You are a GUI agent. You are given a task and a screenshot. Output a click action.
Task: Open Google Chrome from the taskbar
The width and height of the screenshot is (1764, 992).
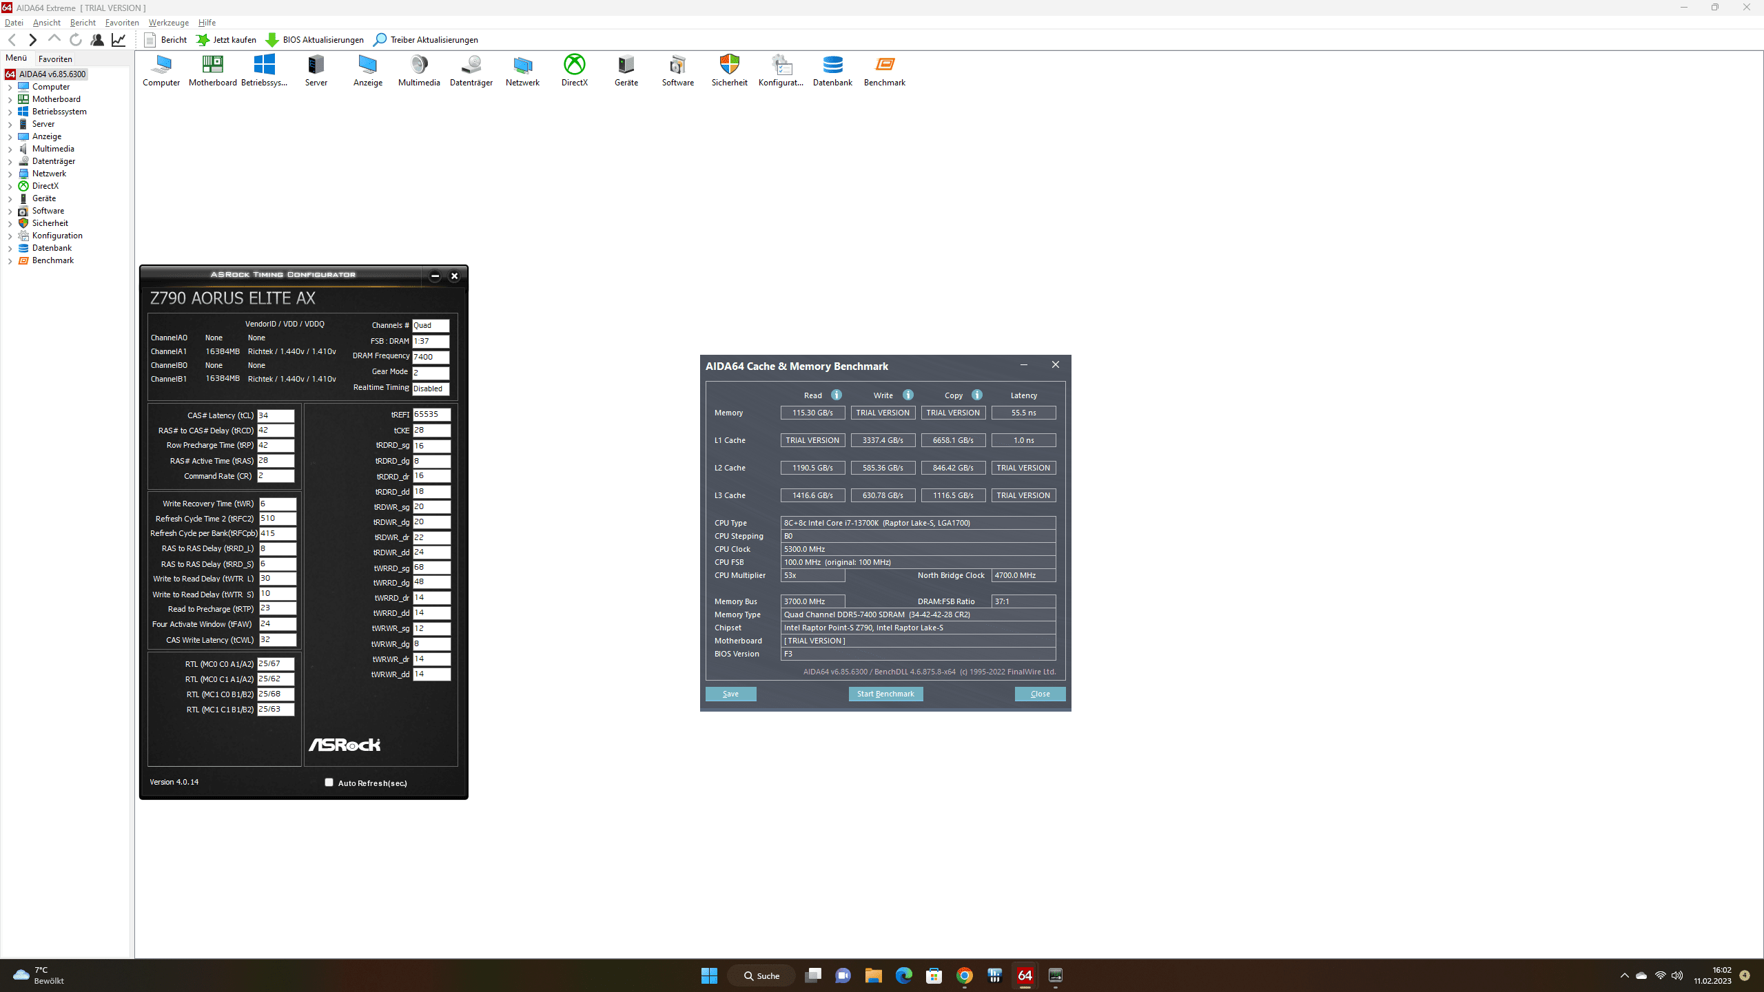pyautogui.click(x=964, y=975)
